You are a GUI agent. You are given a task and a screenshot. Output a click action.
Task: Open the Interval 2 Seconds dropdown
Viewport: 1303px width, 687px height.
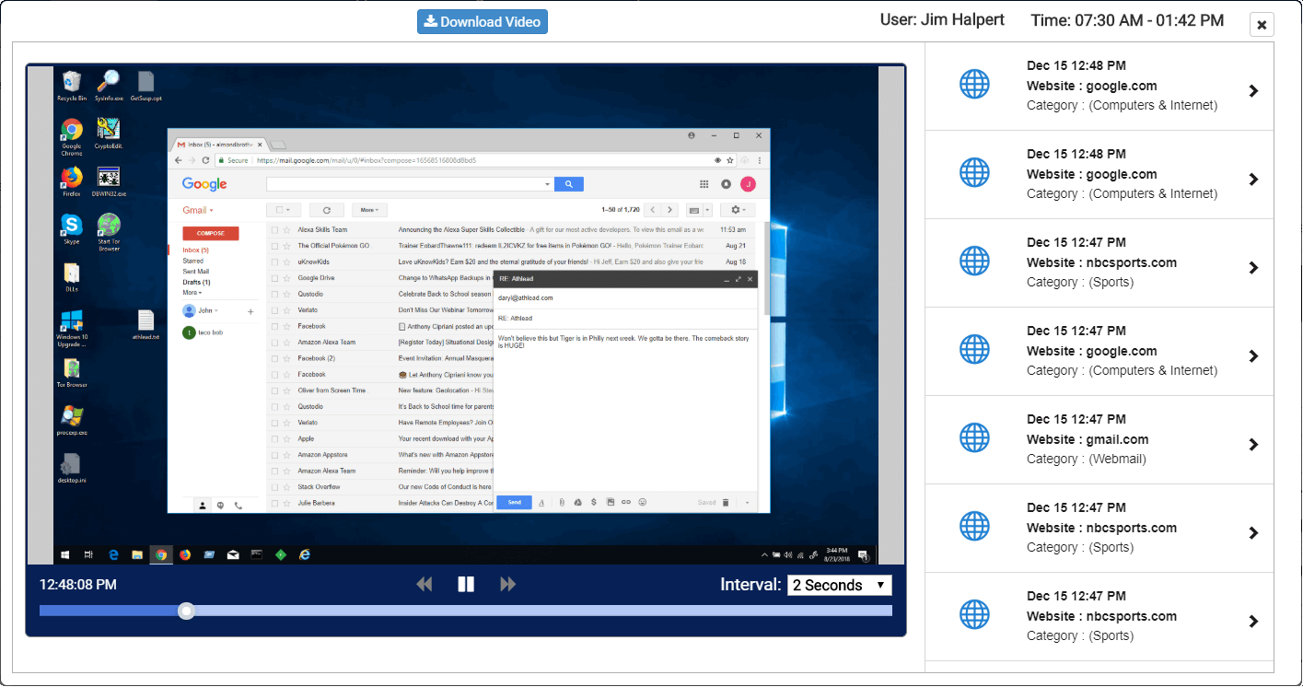click(x=839, y=585)
